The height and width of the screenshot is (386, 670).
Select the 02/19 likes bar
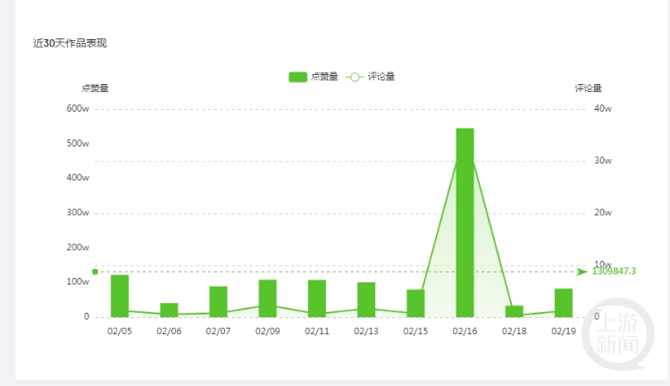(x=564, y=302)
